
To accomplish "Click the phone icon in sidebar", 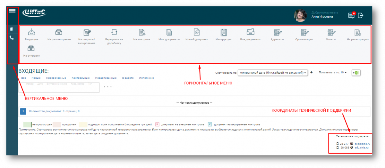I will tap(12, 38).
